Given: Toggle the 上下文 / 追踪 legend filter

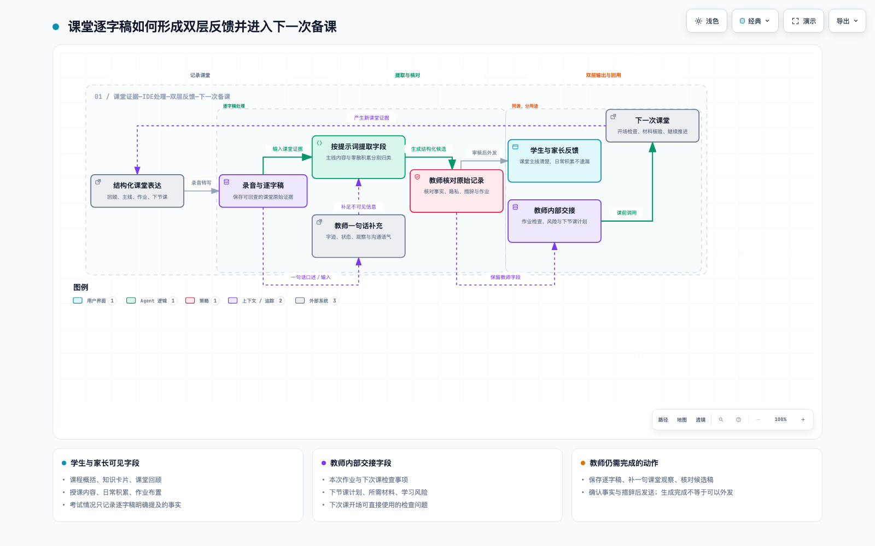Looking at the screenshot, I should tap(256, 301).
